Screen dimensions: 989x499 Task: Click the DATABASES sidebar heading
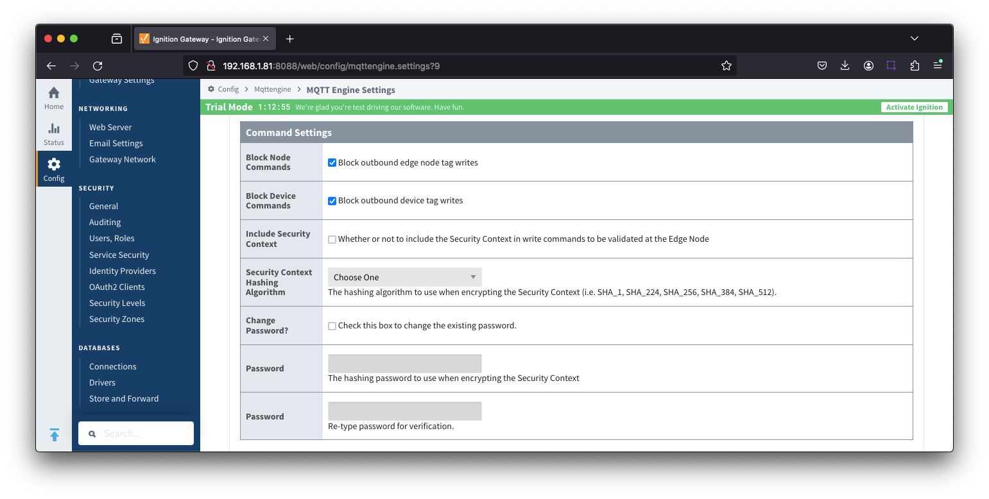[99, 348]
